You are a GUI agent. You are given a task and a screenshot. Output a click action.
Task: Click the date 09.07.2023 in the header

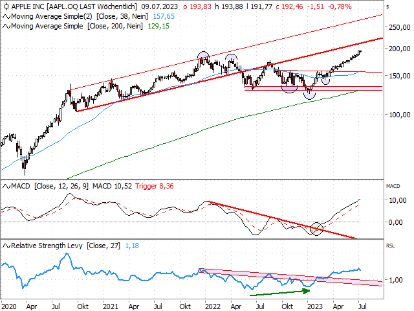[160, 6]
